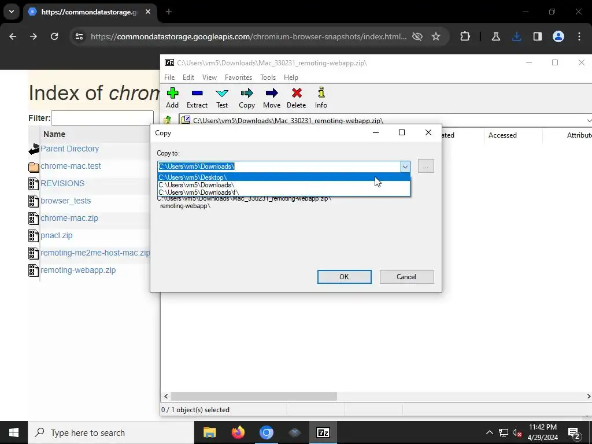
Task: Click Chromium icon in the taskbar
Action: [x=266, y=432]
